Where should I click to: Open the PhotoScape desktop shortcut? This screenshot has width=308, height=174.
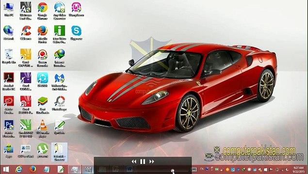pyautogui.click(x=59, y=103)
